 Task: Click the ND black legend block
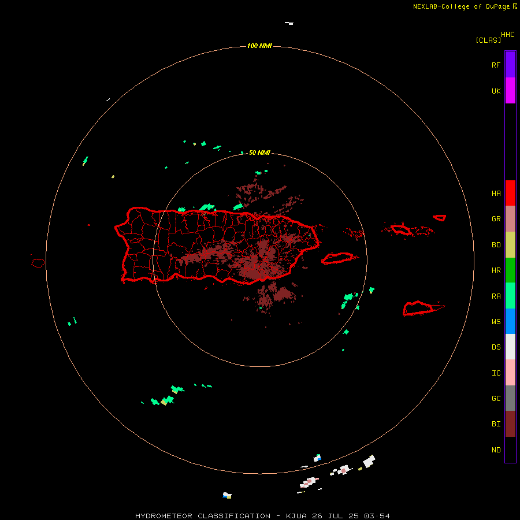point(510,450)
